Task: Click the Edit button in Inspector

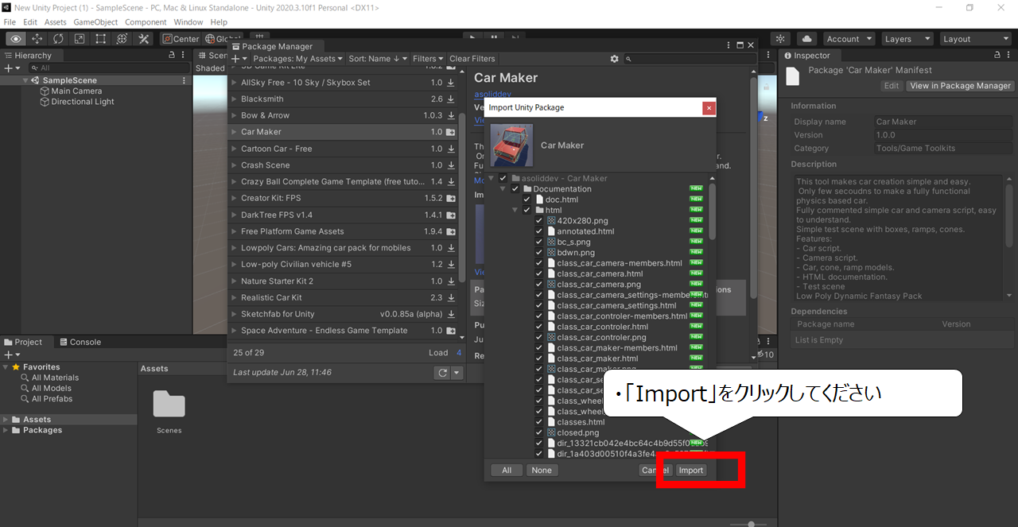Action: click(x=892, y=86)
